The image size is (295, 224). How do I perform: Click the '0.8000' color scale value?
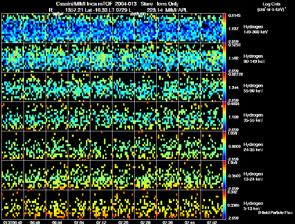coord(235,146)
